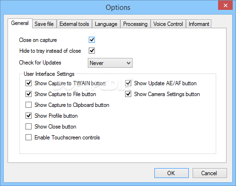The width and height of the screenshot is (236, 186).
Task: Go to the Processing tab
Action: point(135,24)
